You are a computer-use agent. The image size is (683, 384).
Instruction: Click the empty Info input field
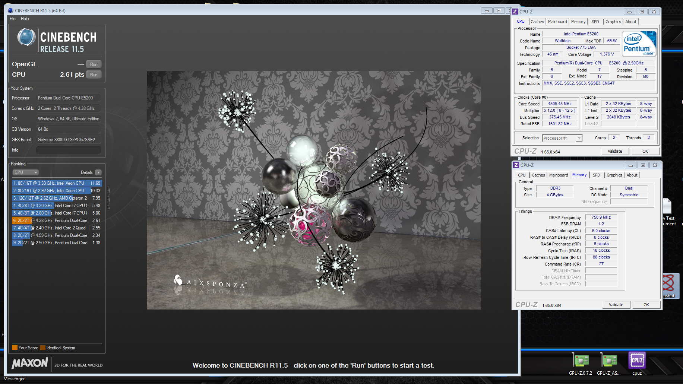click(x=69, y=150)
